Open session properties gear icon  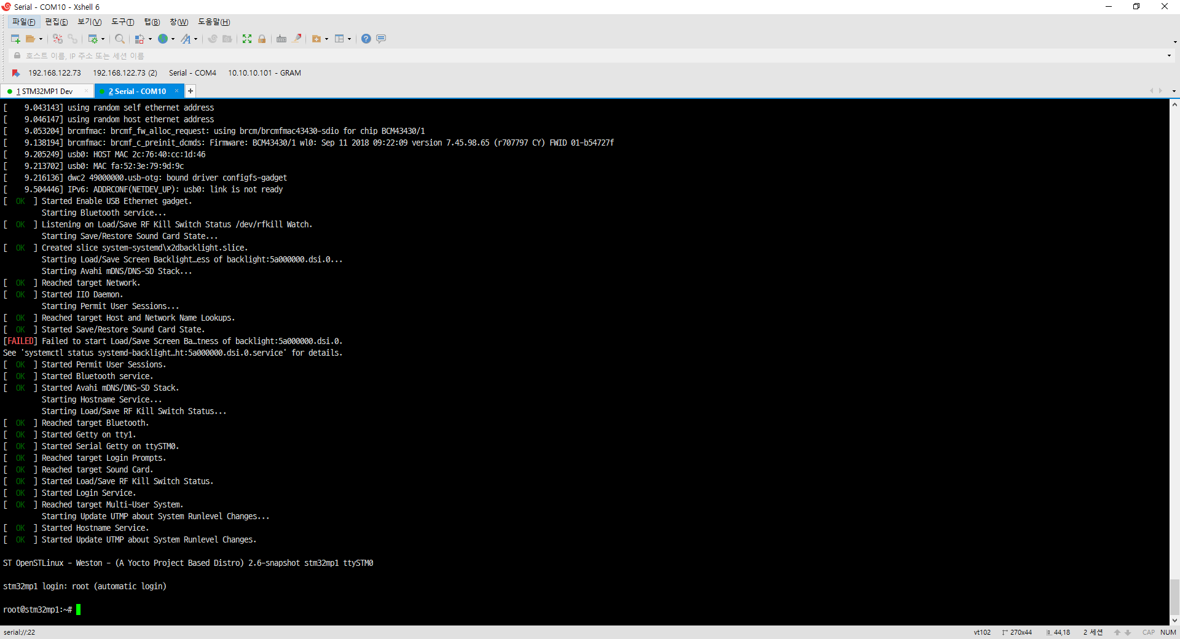93,39
